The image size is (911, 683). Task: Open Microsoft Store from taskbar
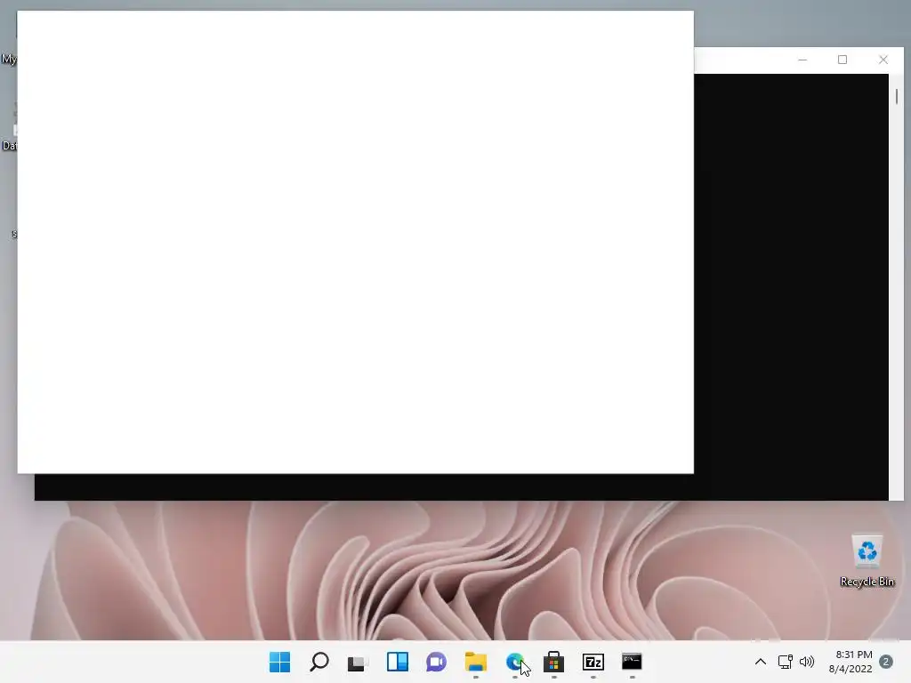click(x=553, y=662)
